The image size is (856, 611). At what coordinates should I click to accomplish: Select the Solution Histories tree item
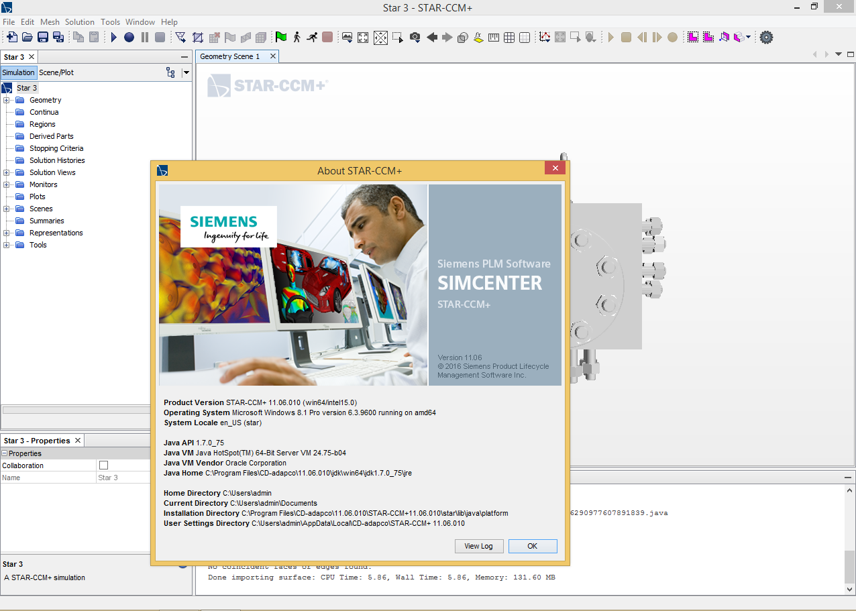[x=57, y=160]
